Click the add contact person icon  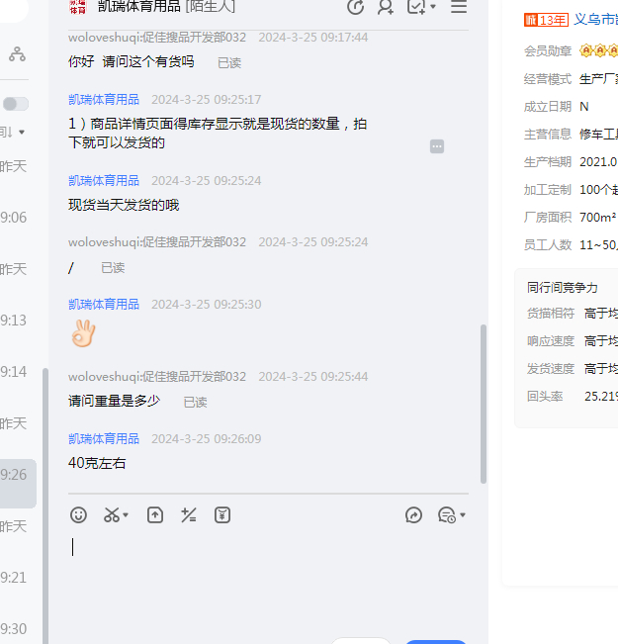click(x=386, y=7)
